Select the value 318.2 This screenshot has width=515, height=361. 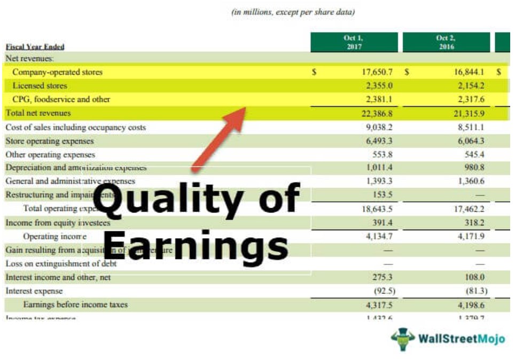[x=474, y=223]
